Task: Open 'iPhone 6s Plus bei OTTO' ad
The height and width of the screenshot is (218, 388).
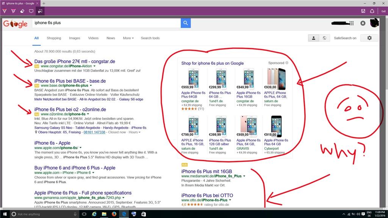Action: pyautogui.click(x=207, y=195)
